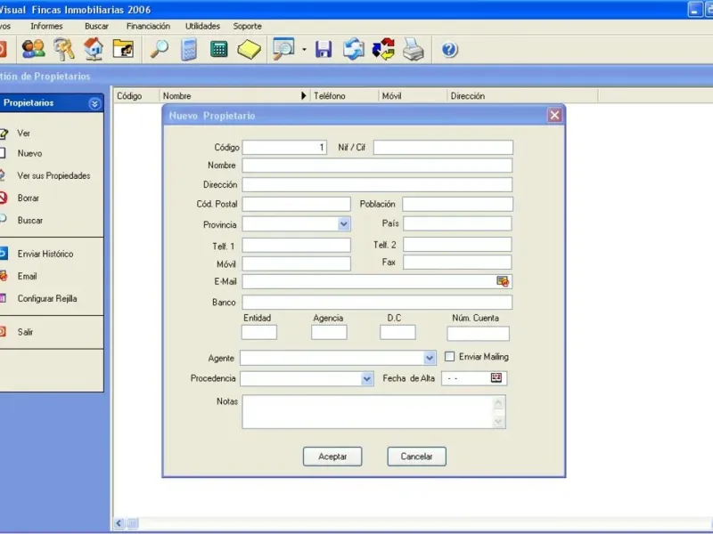Click the Aceptar button
The image size is (713, 534).
332,457
